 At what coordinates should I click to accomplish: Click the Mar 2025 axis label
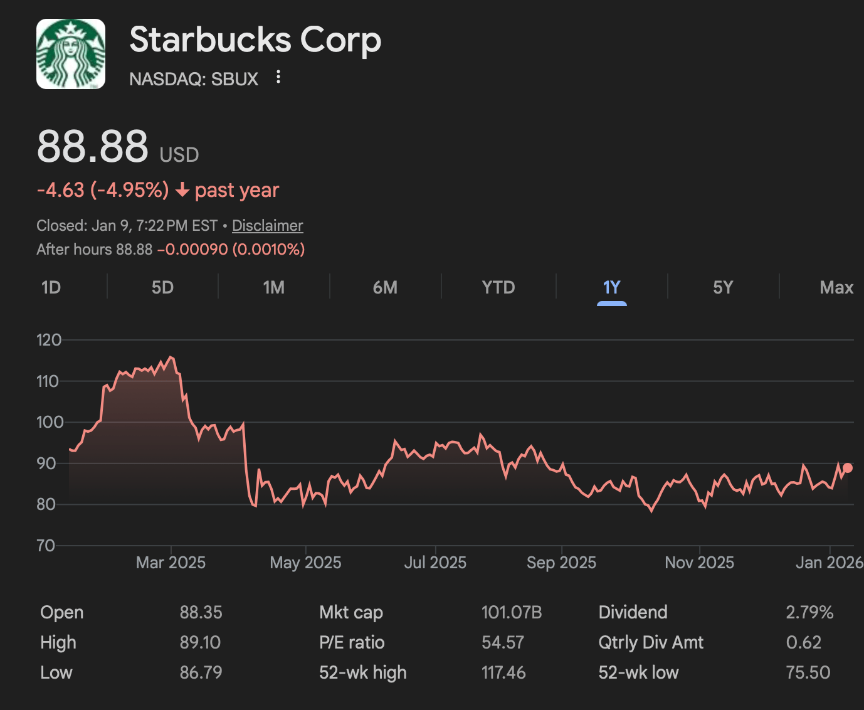point(171,563)
